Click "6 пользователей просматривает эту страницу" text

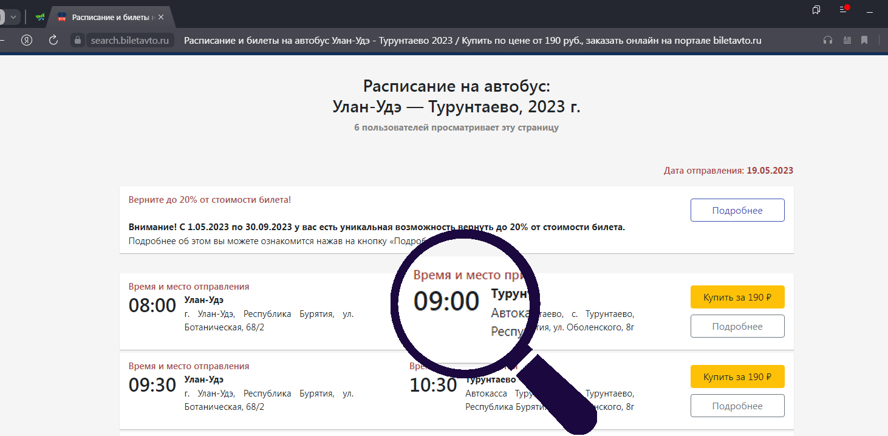pos(457,128)
